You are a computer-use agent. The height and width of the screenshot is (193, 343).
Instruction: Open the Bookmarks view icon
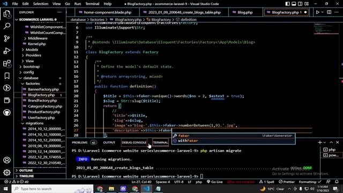pos(7,76)
